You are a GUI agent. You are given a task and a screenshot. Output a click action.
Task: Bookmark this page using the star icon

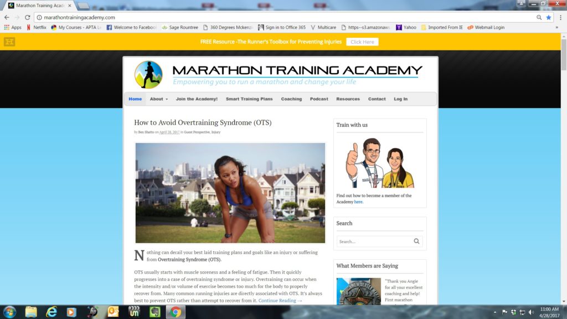click(549, 17)
